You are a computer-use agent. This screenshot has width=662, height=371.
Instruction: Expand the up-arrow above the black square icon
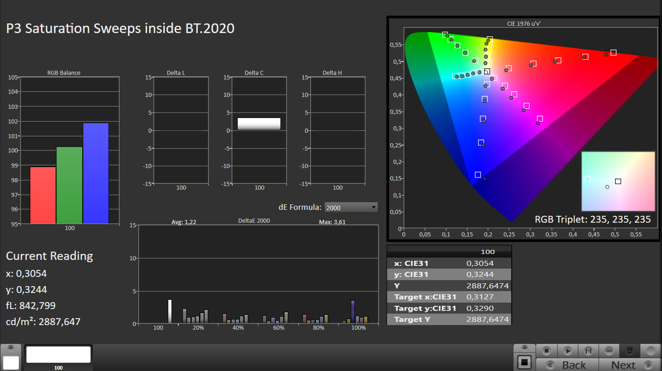(x=524, y=348)
